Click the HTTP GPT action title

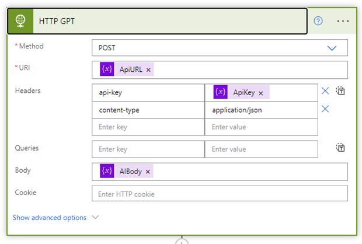click(57, 21)
